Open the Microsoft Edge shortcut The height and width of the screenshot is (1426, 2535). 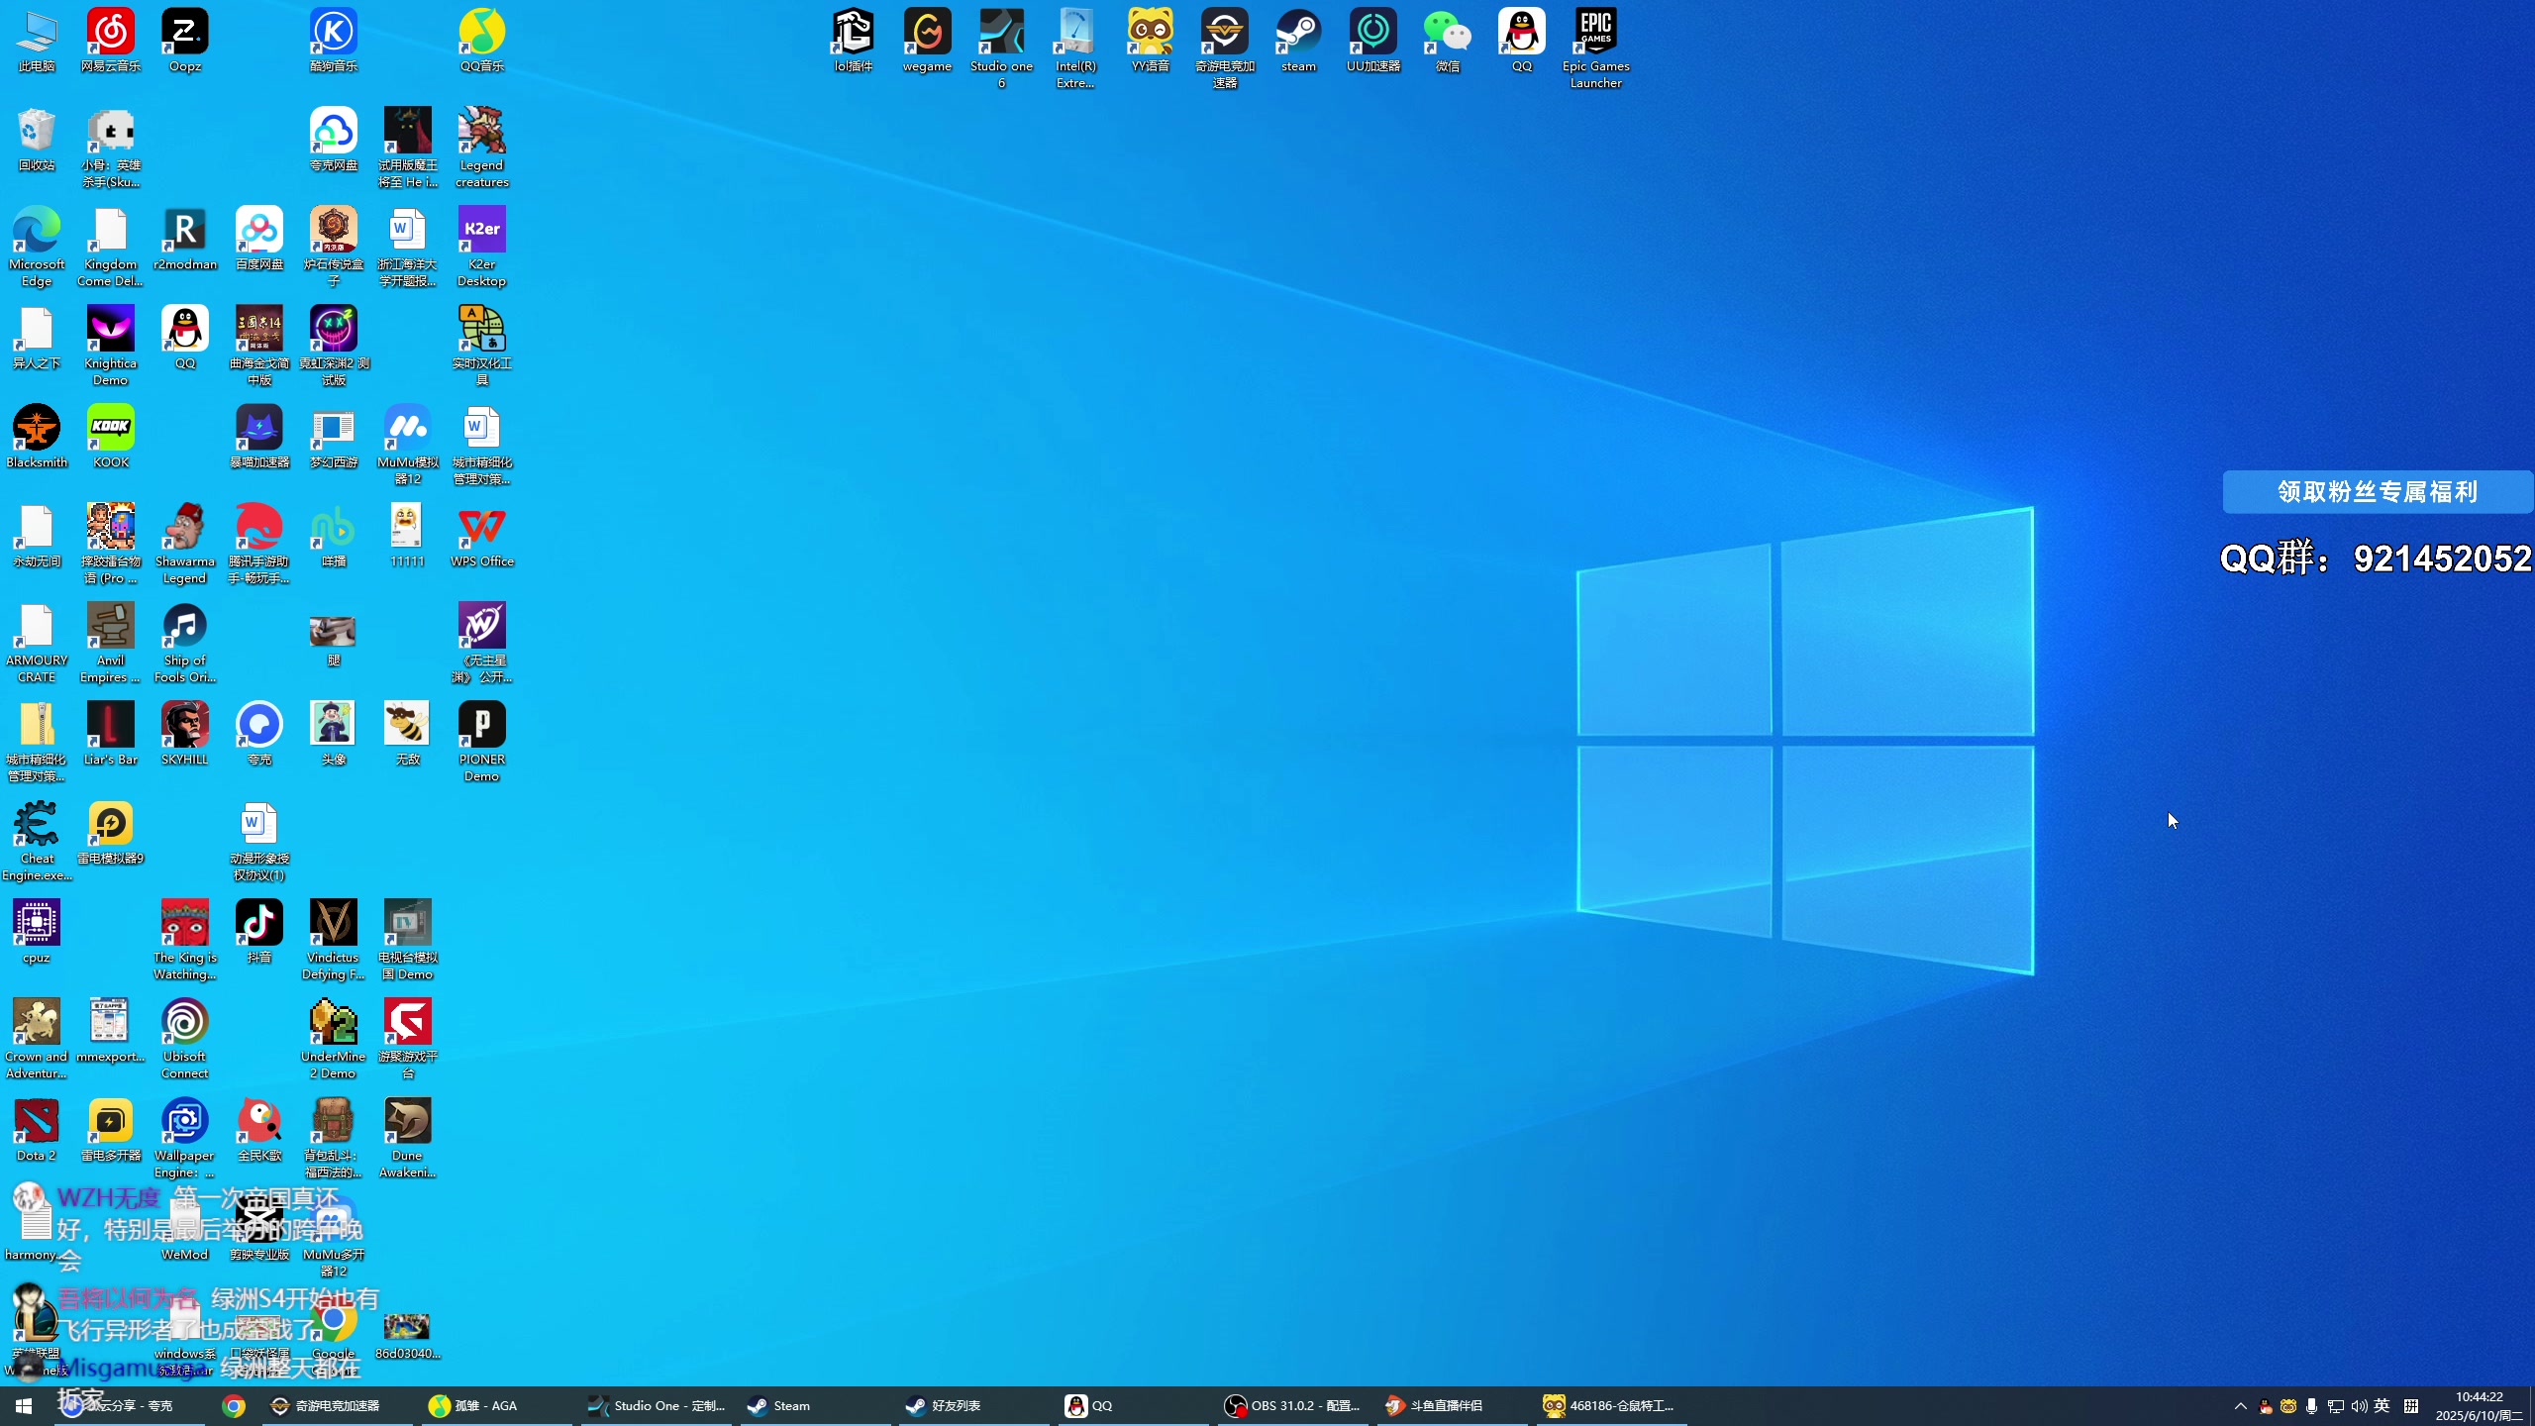click(37, 248)
